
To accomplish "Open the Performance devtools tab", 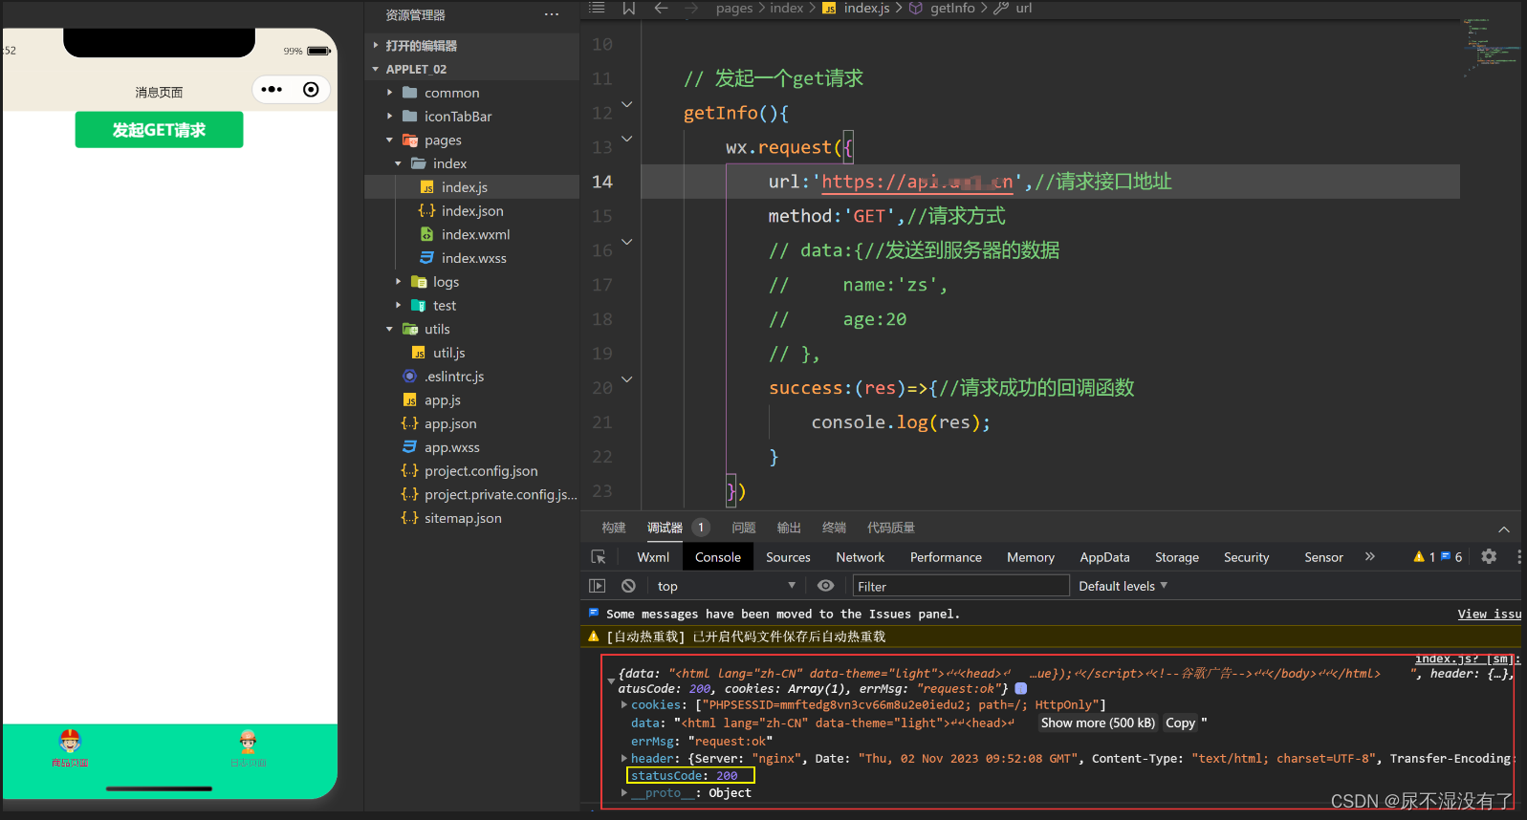I will pyautogui.click(x=946, y=557).
